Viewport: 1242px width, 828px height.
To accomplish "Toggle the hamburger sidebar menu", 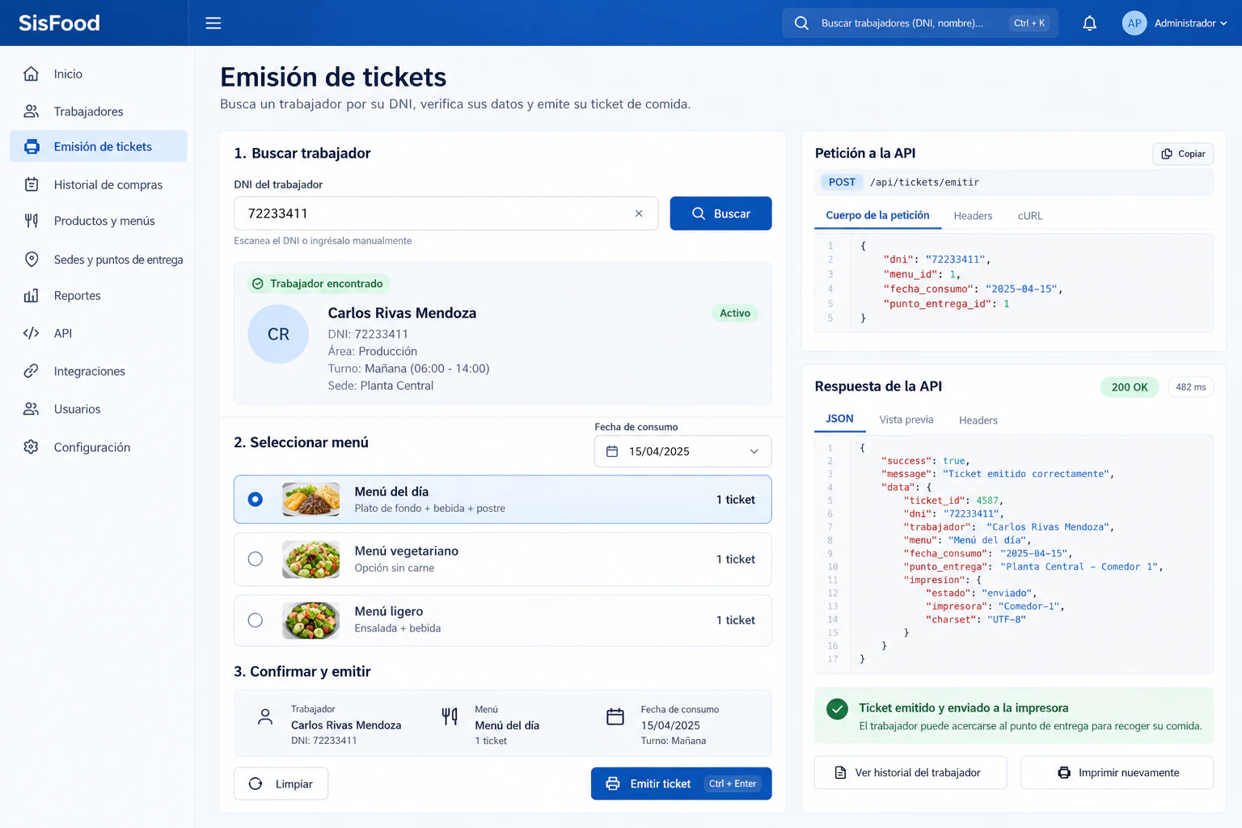I will (213, 23).
